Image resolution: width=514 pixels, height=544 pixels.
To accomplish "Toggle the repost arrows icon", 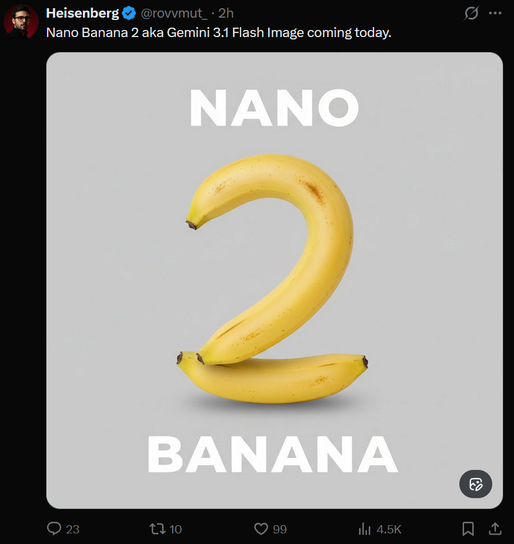I will [x=157, y=529].
